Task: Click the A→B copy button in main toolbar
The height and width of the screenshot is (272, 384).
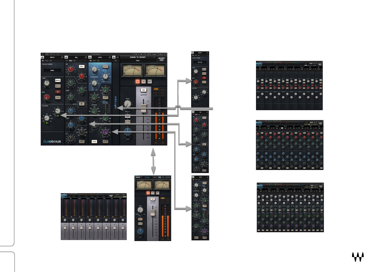Action: (x=147, y=54)
